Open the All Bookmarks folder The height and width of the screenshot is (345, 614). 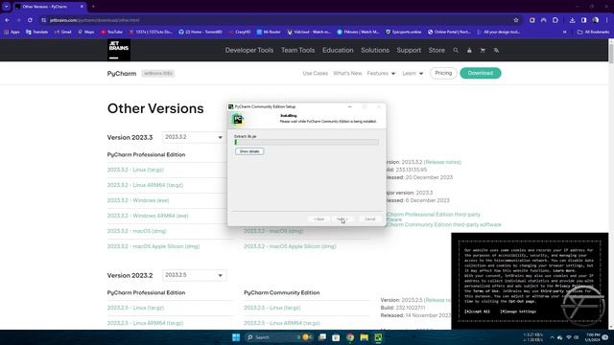tap(593, 32)
